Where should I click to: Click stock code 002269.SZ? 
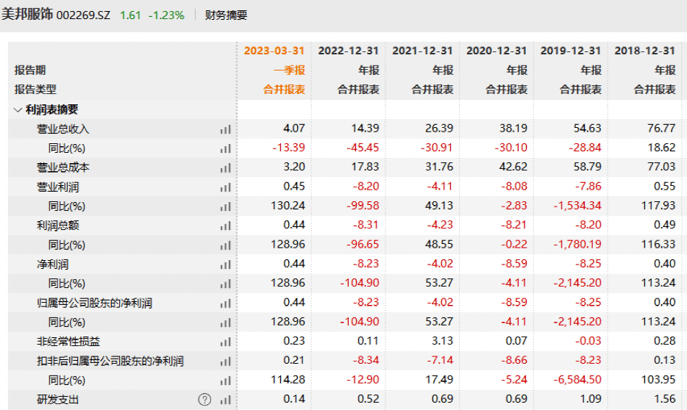(x=83, y=15)
